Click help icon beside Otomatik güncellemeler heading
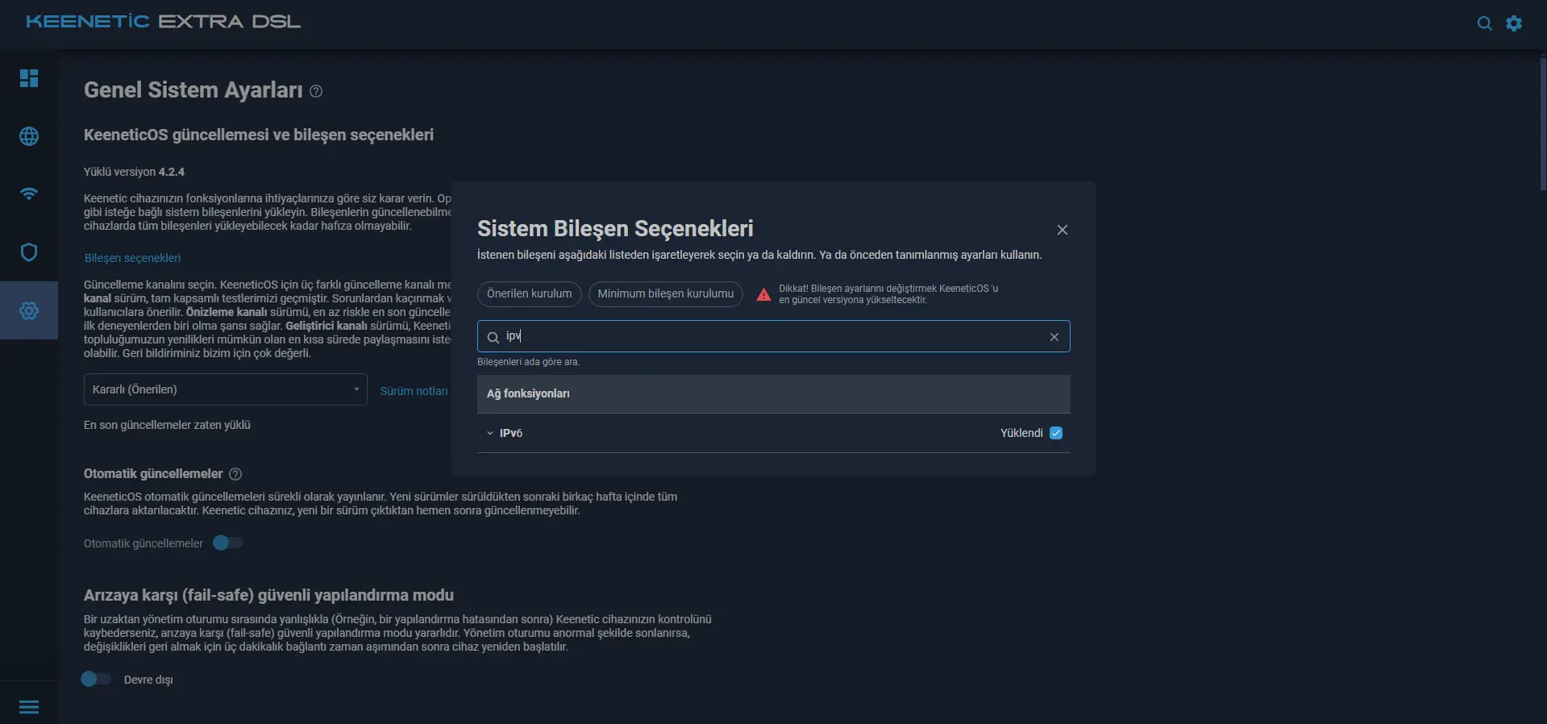Image resolution: width=1547 pixels, height=724 pixels. 235,474
